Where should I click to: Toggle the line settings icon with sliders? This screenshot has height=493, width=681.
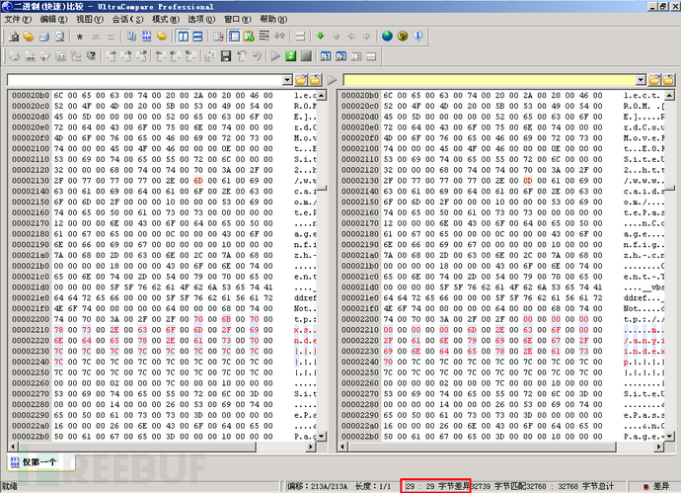tap(265, 37)
